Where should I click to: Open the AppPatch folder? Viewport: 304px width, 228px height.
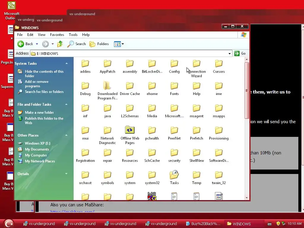pos(107,66)
